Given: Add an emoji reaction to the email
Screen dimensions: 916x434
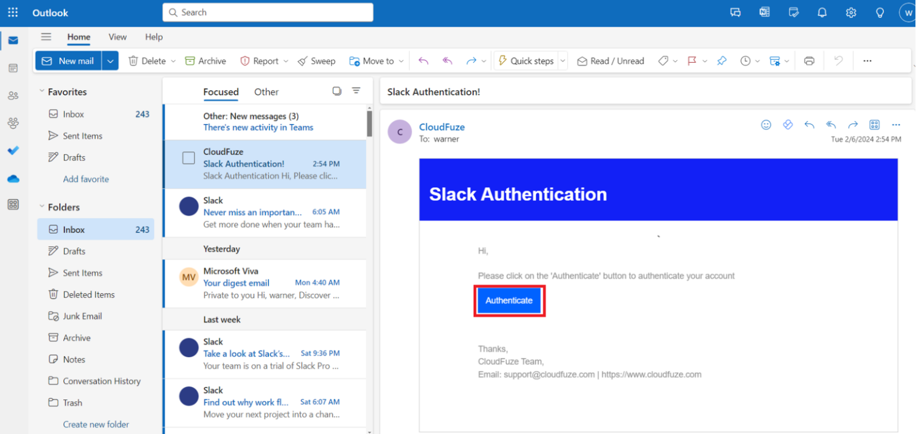Looking at the screenshot, I should click(x=766, y=125).
